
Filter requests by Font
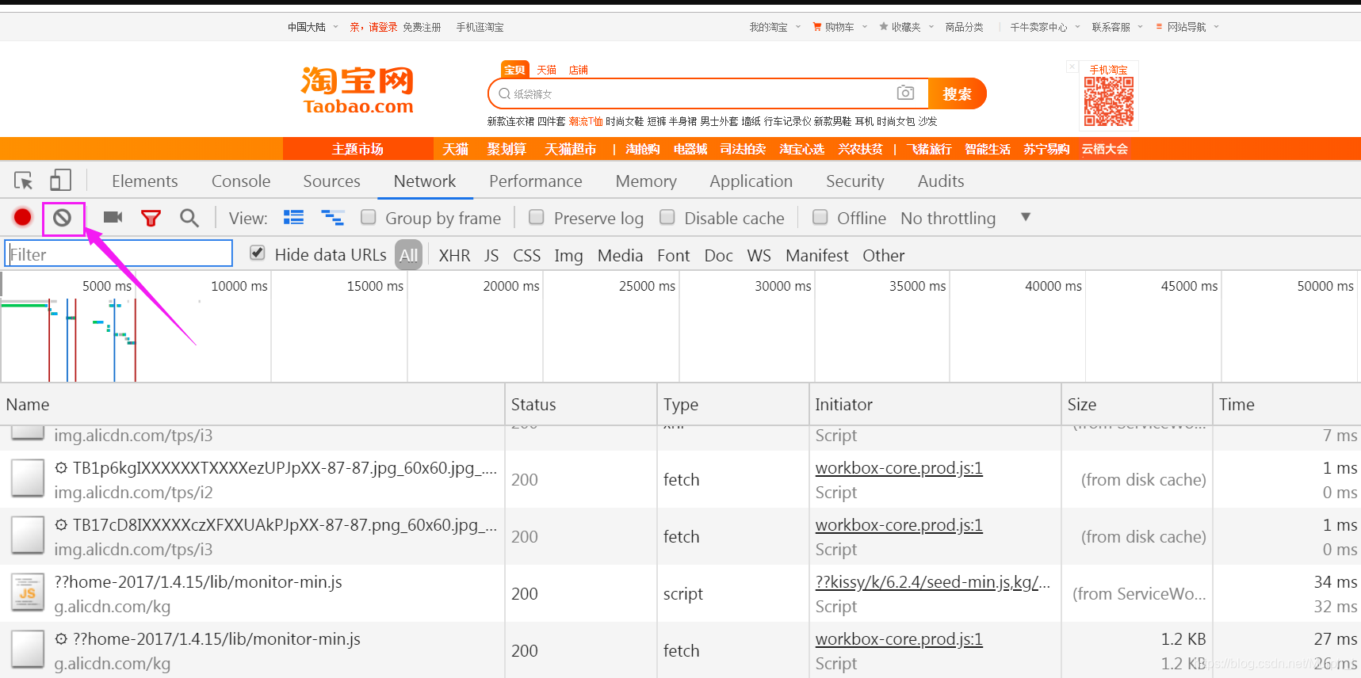673,255
